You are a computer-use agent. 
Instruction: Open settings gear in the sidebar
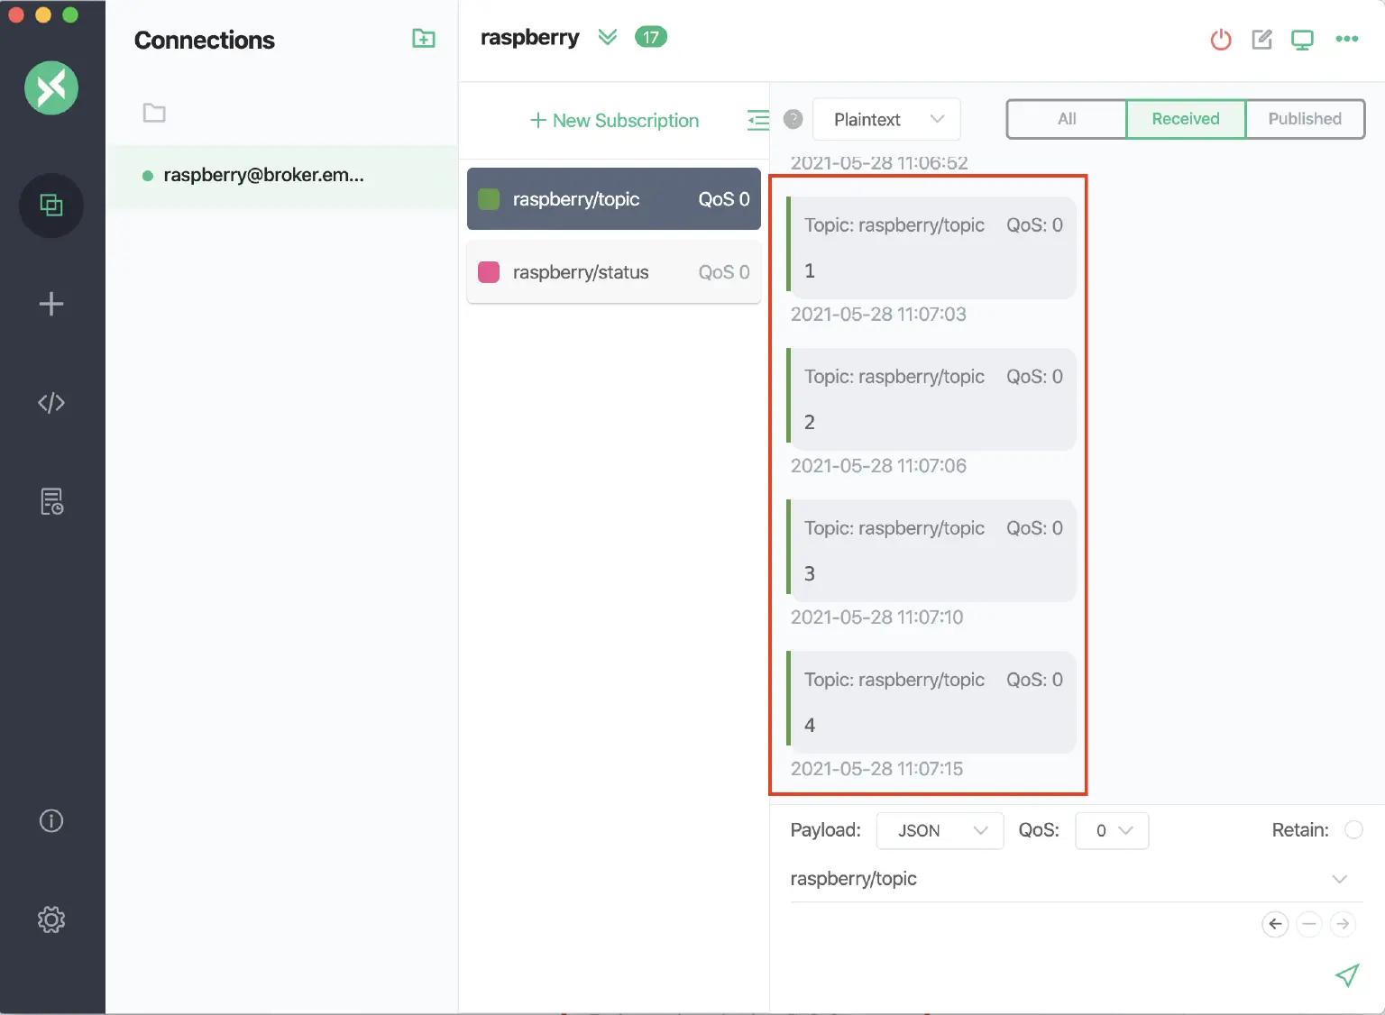point(51,919)
